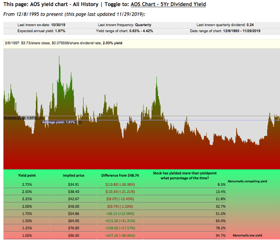
Task: Click the $54.86 implied price
Action: coord(73,214)
